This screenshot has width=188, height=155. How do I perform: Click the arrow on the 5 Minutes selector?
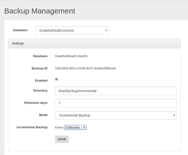pyautogui.click(x=84, y=127)
